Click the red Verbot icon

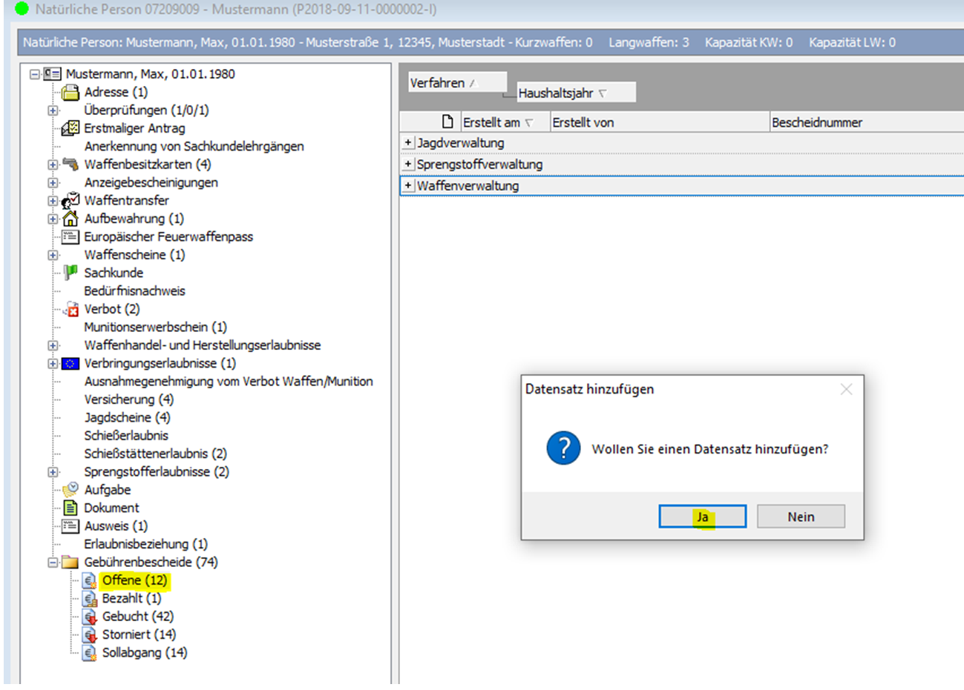[71, 310]
